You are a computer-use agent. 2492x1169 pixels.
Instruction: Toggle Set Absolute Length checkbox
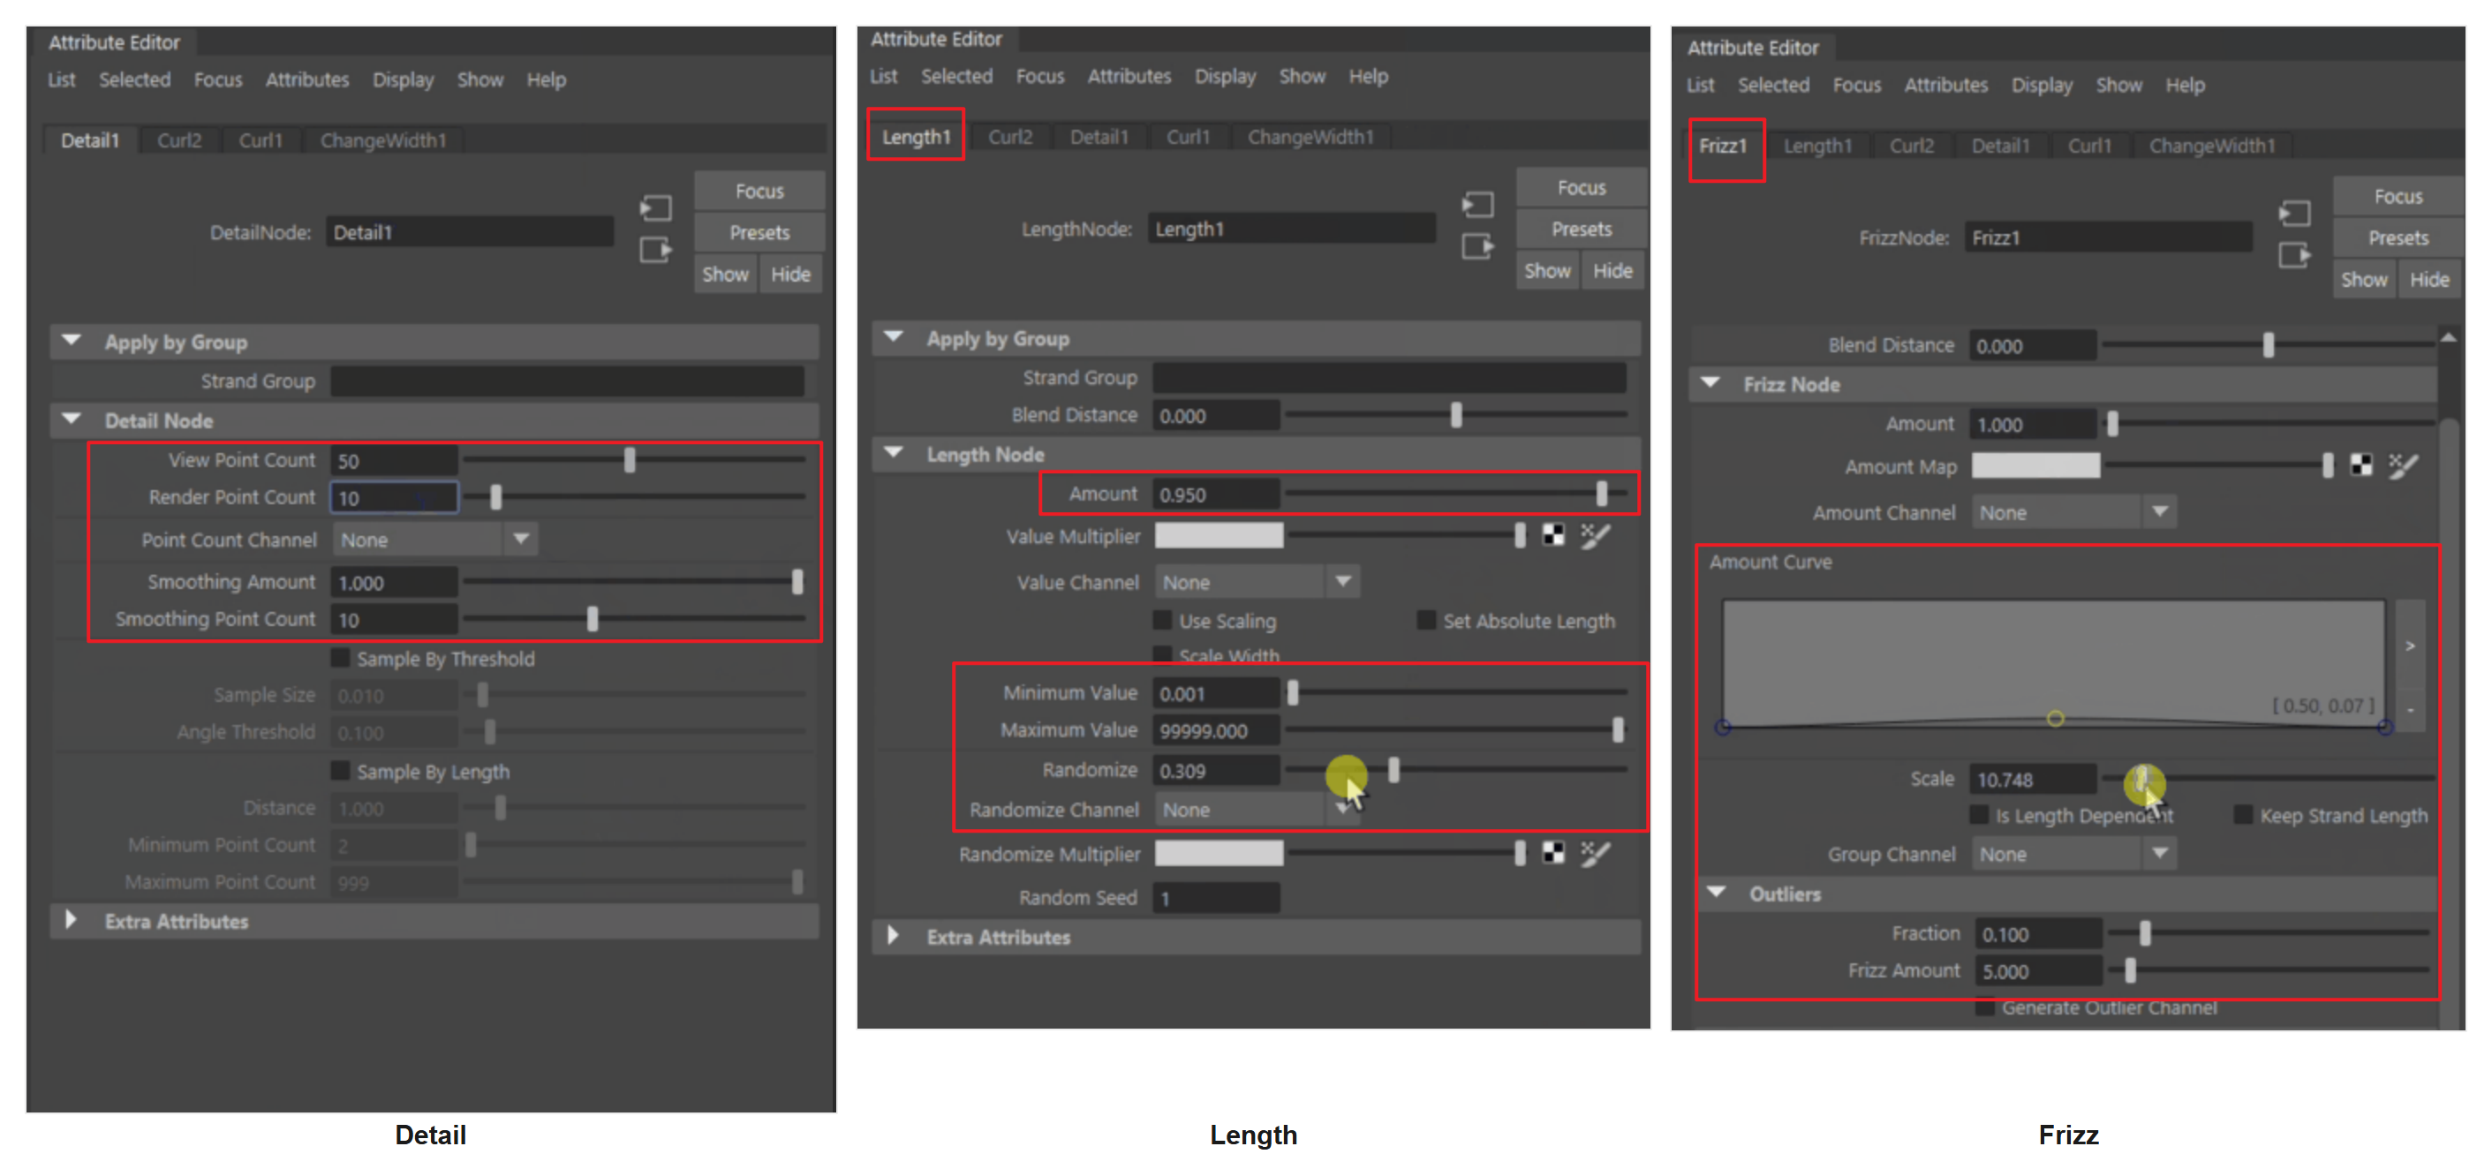pos(1426,620)
